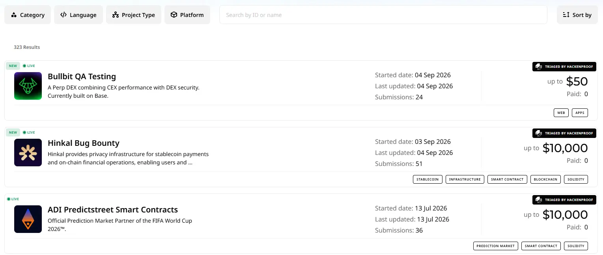Click ADI Predictstreet's Submissions: 36 text
The image size is (603, 255).
(399, 230)
